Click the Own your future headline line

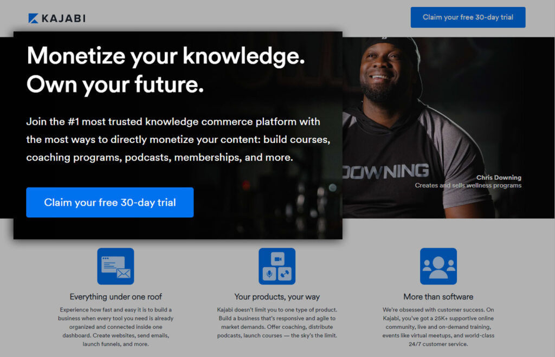(x=115, y=85)
